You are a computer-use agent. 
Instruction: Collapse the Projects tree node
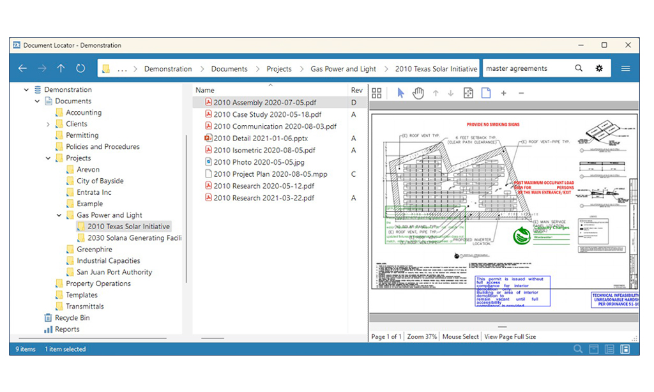48,158
